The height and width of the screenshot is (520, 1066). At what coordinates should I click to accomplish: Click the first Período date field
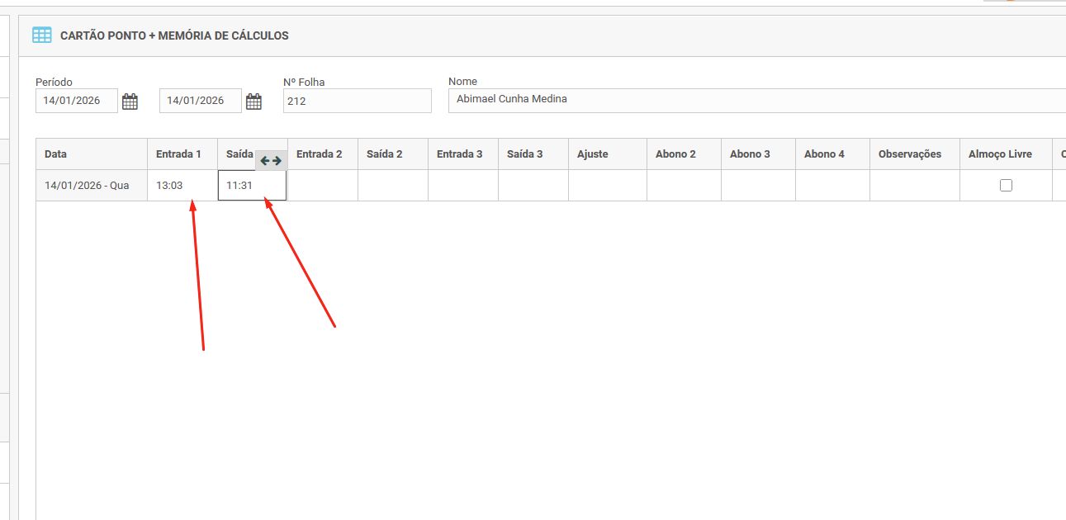pos(76,101)
